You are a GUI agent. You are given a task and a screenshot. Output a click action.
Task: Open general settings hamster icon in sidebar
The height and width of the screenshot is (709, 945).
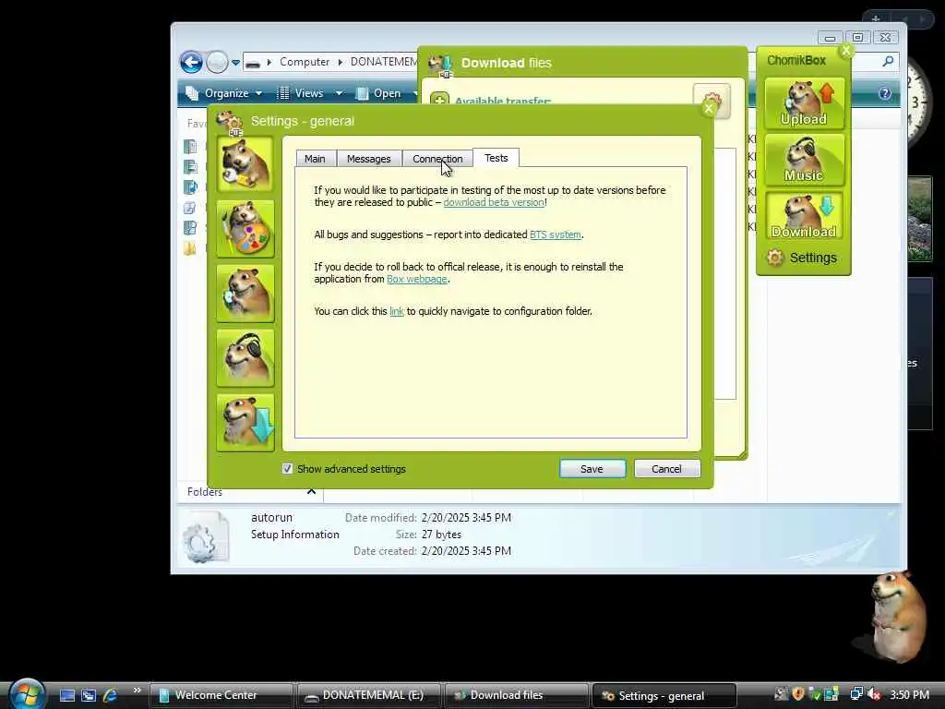pos(245,164)
